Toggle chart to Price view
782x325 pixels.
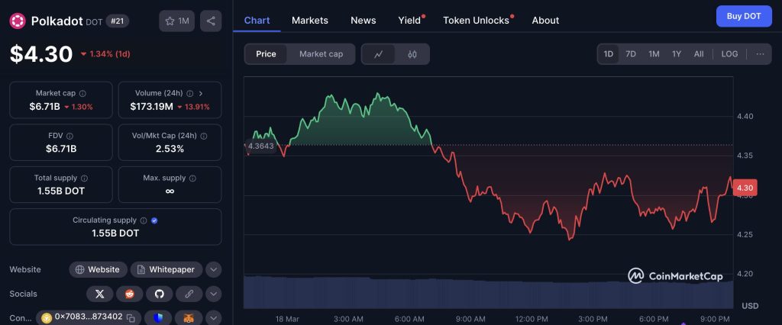click(267, 54)
